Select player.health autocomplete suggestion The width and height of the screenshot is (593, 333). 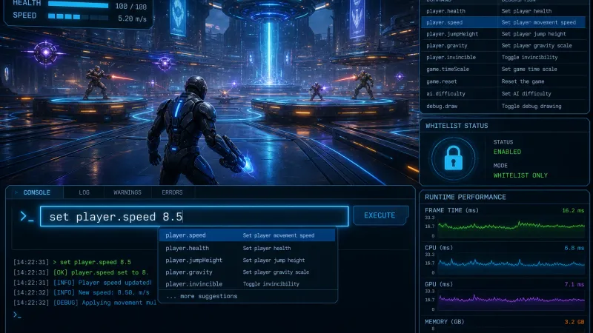tap(247, 248)
